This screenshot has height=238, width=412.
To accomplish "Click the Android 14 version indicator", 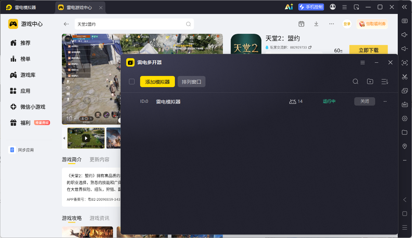I will coord(296,101).
